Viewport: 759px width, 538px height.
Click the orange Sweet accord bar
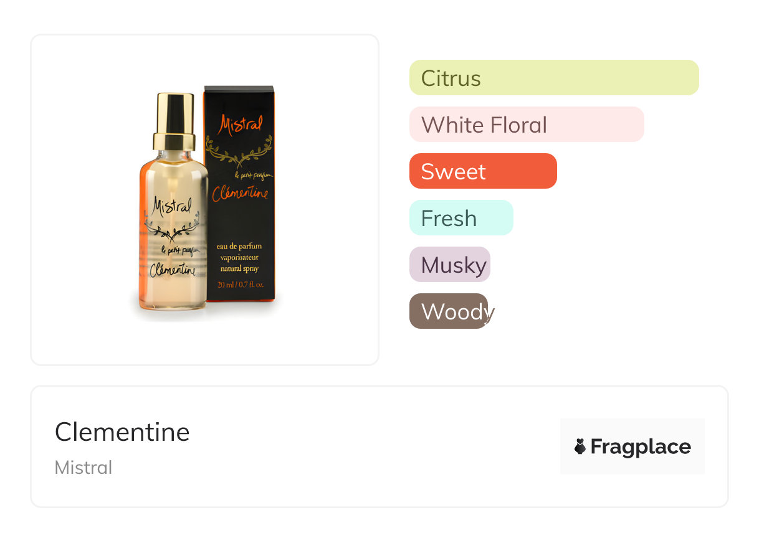click(x=482, y=171)
